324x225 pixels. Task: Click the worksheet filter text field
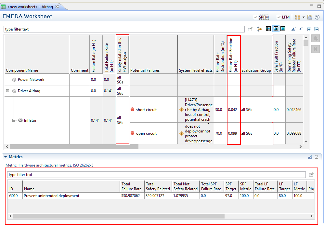pyautogui.click(x=123, y=29)
